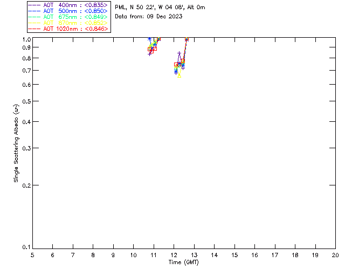Click the 'Data from: 09 Dec 2023' text

coord(148,17)
